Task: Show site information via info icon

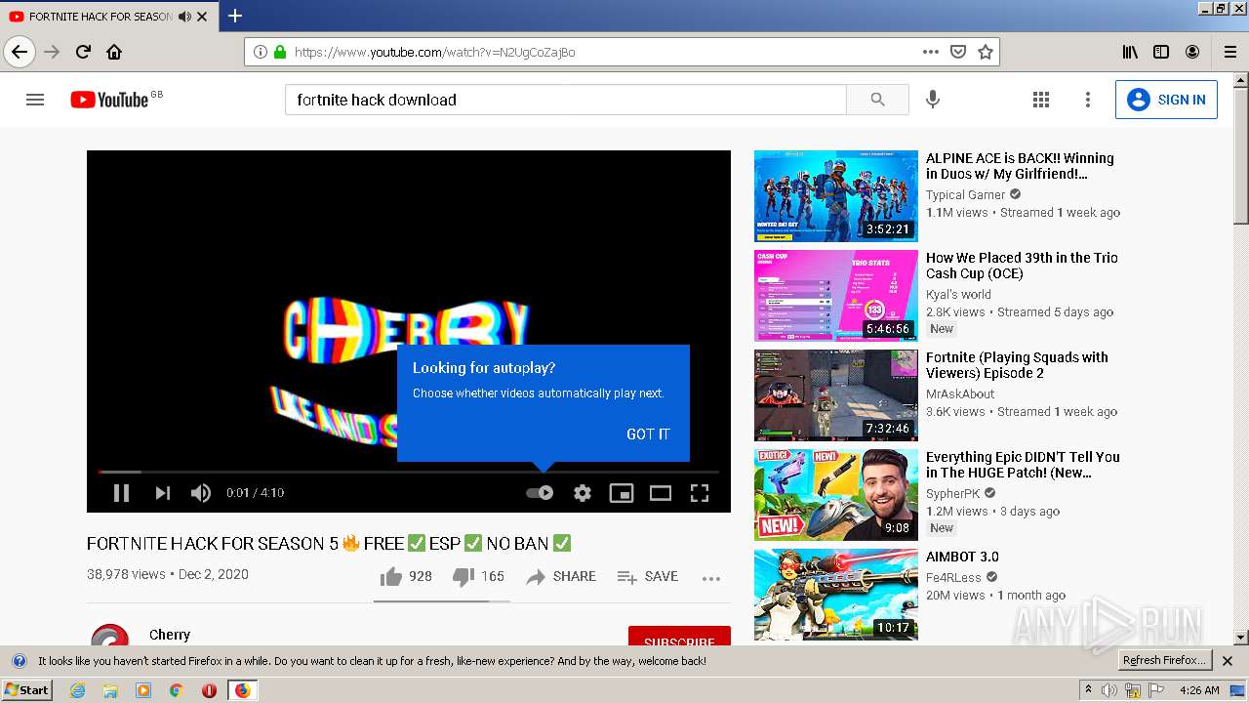Action: (x=260, y=52)
